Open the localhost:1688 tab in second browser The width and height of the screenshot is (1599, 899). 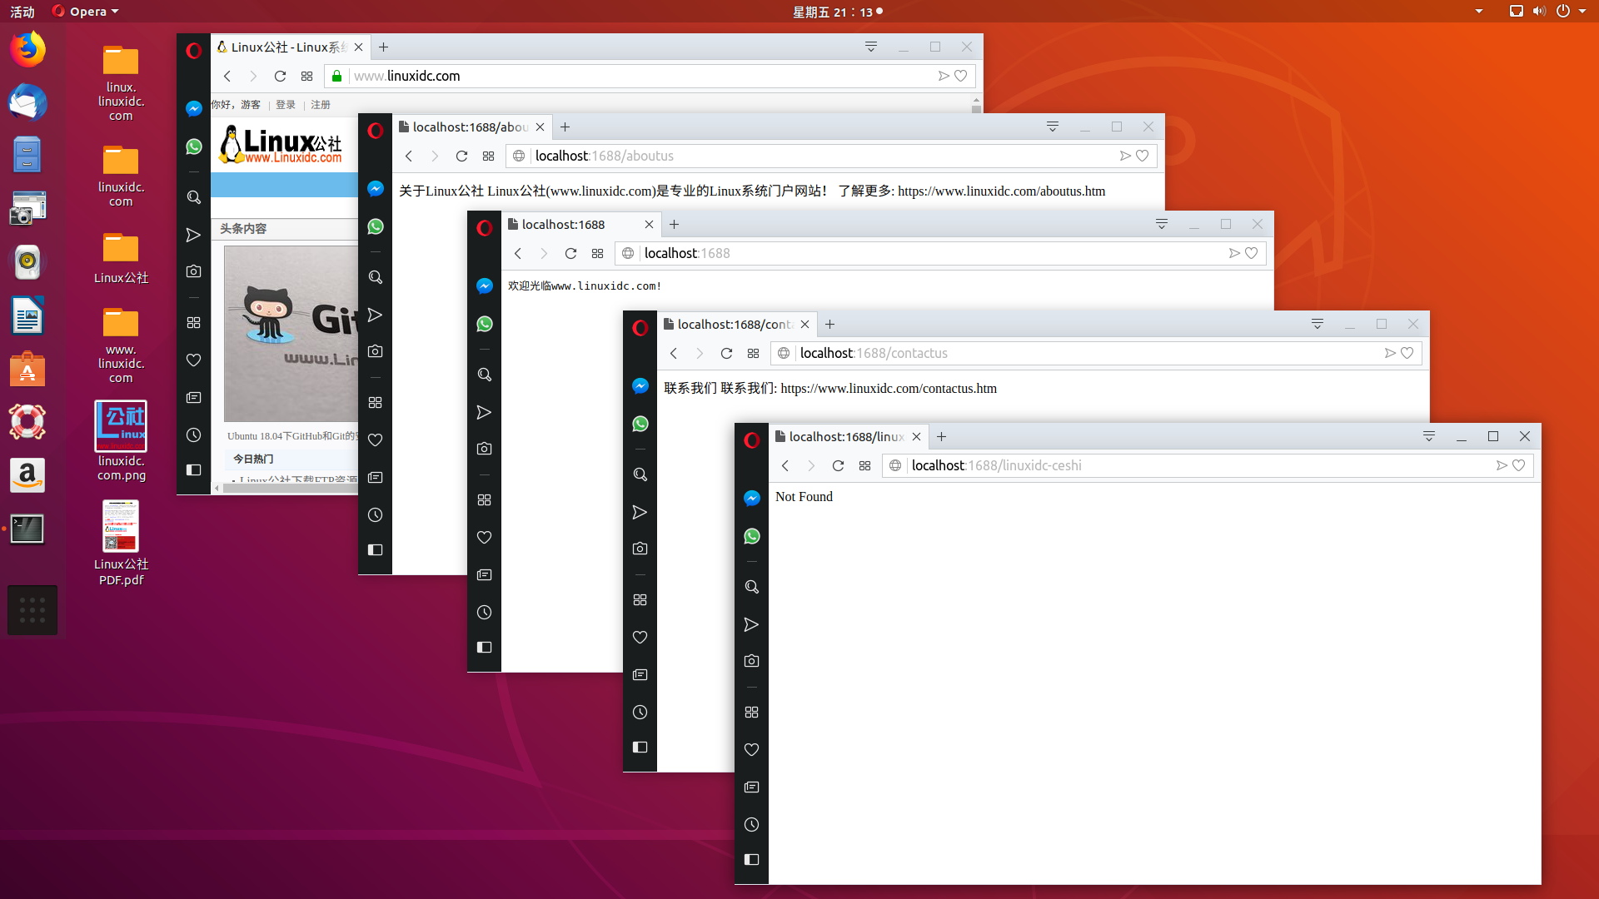[x=560, y=224]
